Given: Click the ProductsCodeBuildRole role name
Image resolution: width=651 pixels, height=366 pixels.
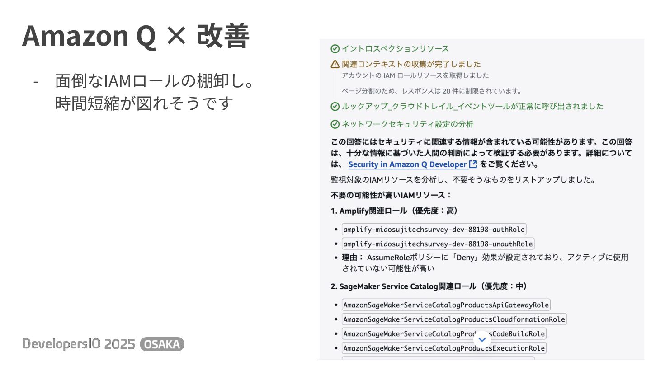Looking at the screenshot, I should click(x=444, y=334).
